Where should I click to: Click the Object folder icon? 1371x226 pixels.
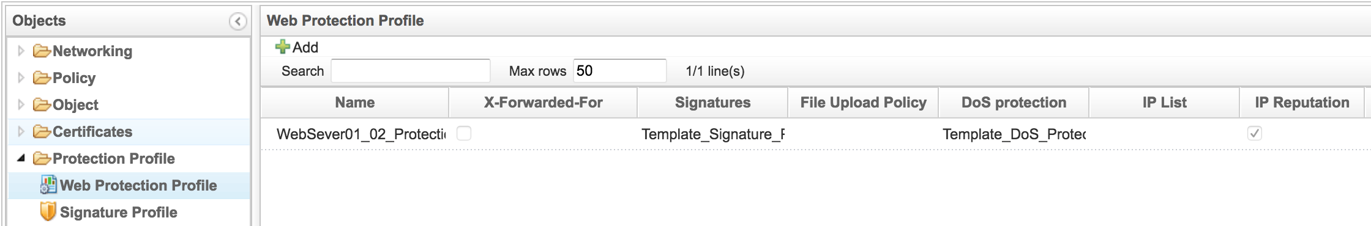42,104
